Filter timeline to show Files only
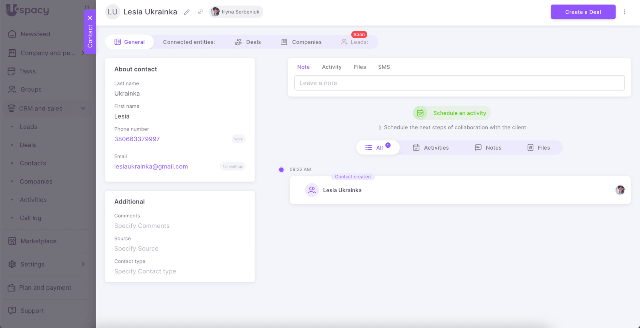Image resolution: width=640 pixels, height=328 pixels. tap(538, 148)
